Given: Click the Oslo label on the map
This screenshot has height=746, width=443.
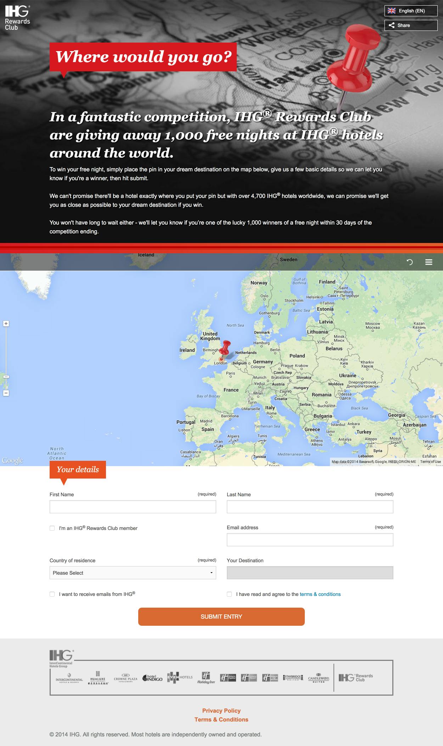Looking at the screenshot, I should (264, 296).
